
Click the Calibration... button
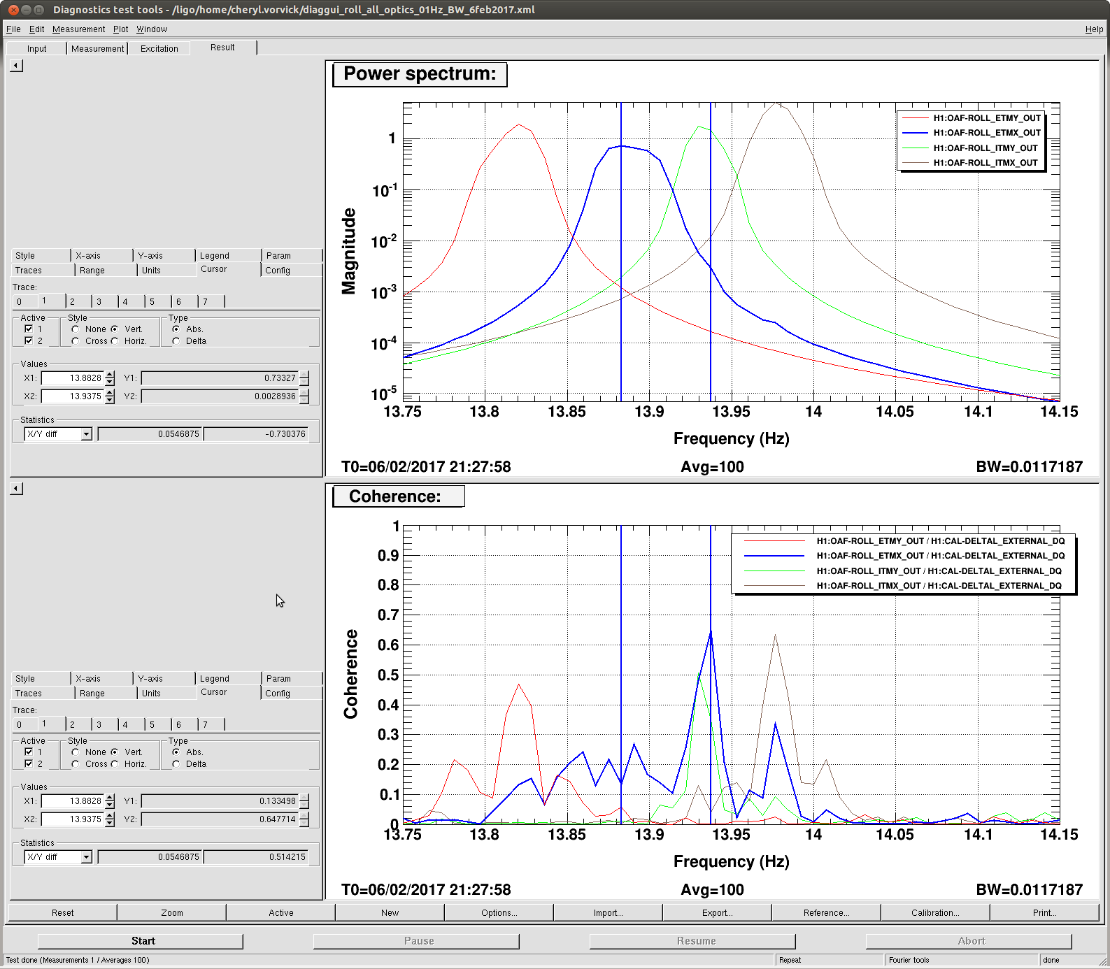[935, 912]
